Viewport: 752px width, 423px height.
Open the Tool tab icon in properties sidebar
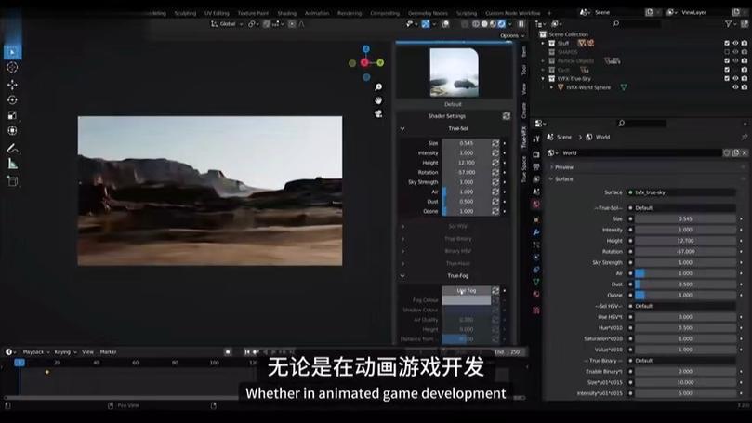coord(536,139)
